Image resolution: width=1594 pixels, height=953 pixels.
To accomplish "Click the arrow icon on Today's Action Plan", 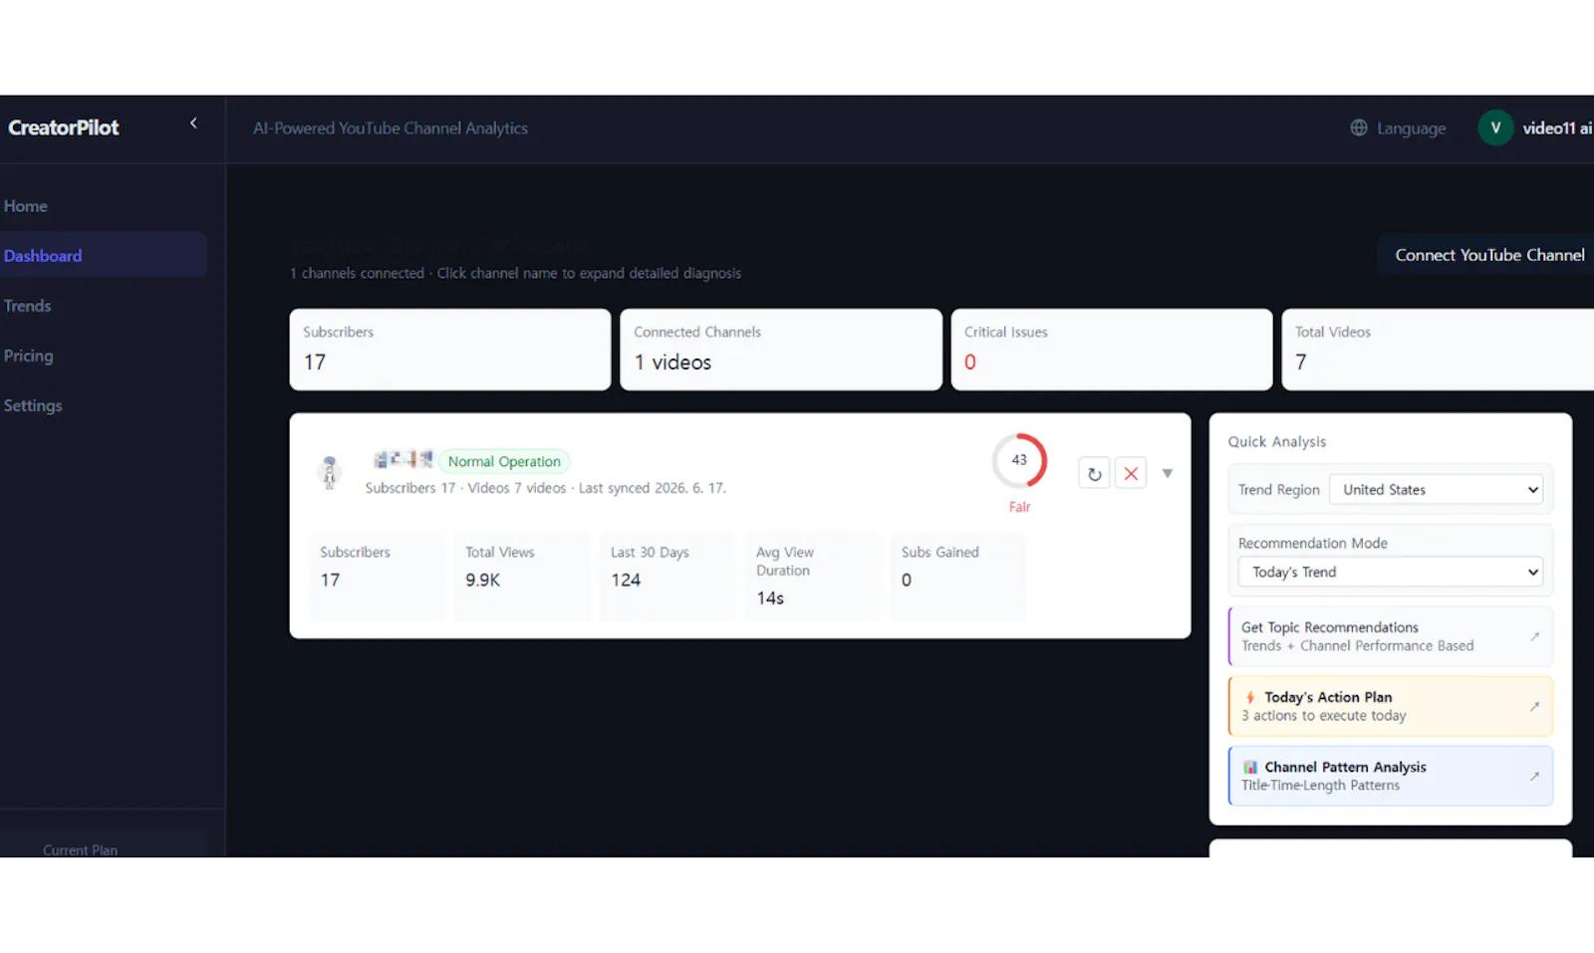I will pos(1534,706).
